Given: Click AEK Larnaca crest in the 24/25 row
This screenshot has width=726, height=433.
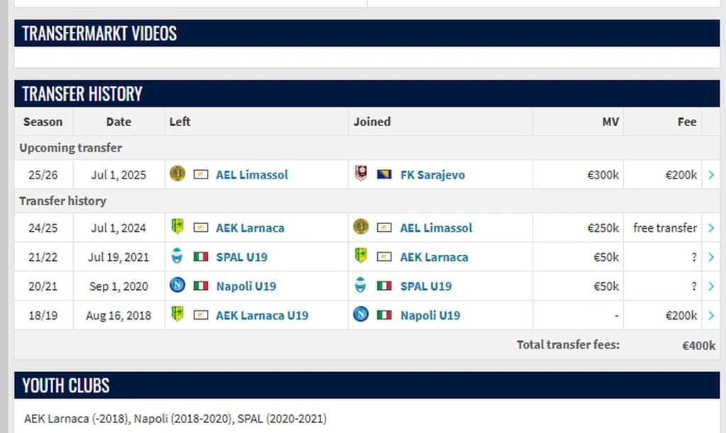Looking at the screenshot, I should pyautogui.click(x=177, y=227).
